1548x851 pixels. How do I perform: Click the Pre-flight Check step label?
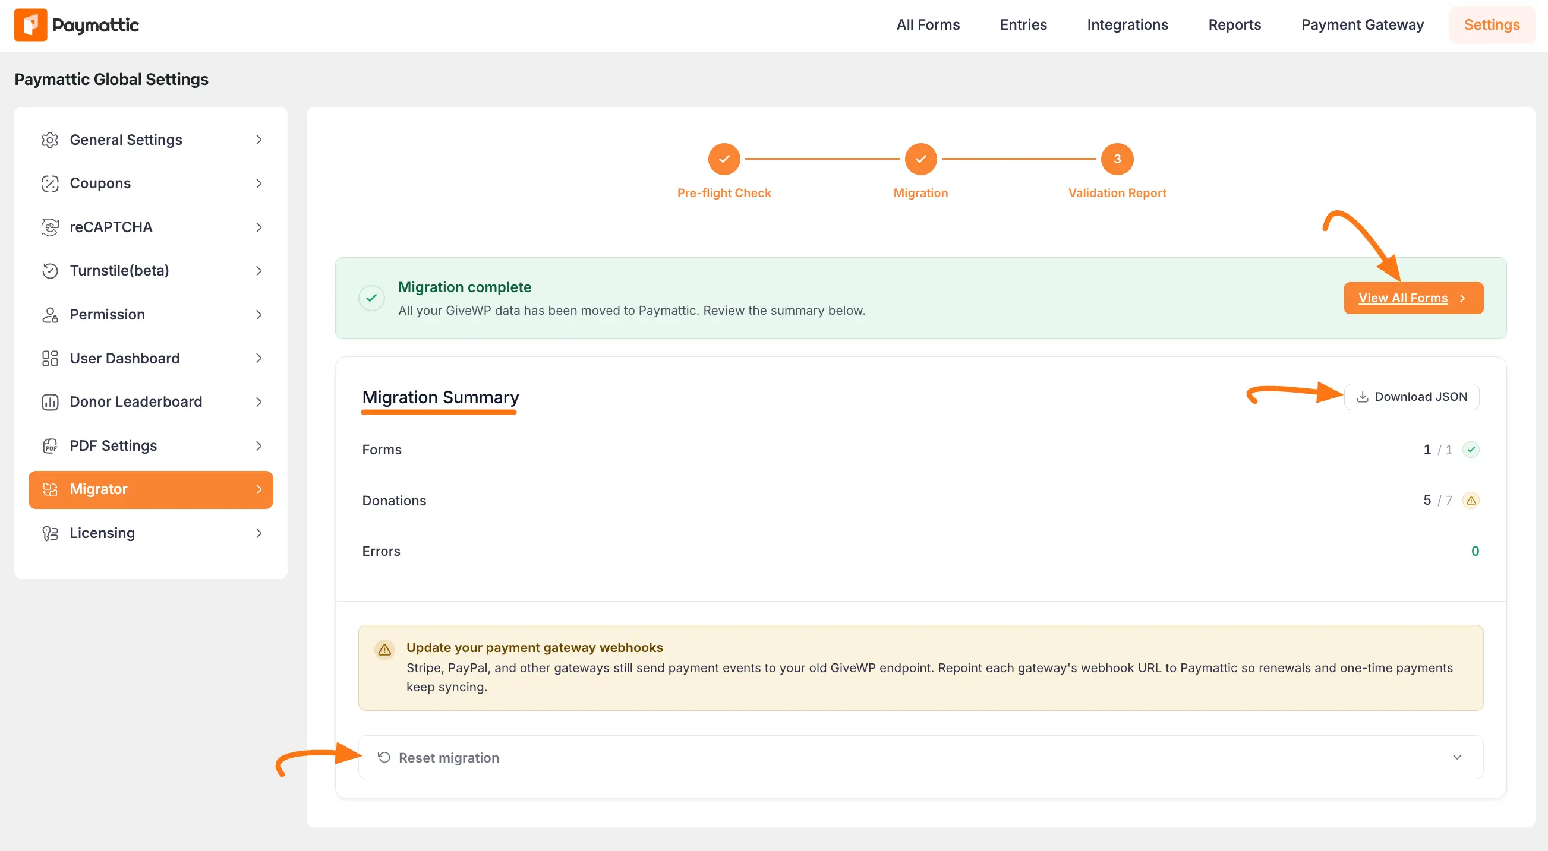click(x=724, y=193)
